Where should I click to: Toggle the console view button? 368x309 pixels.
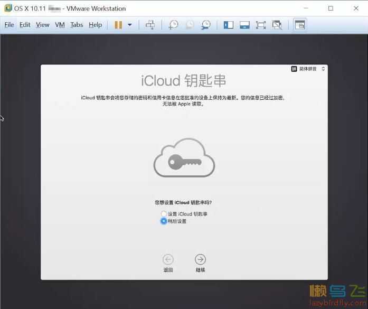(x=300, y=25)
